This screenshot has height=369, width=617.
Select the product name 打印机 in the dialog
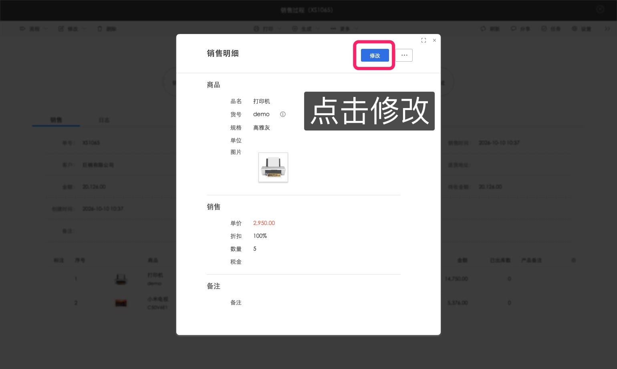point(262,101)
